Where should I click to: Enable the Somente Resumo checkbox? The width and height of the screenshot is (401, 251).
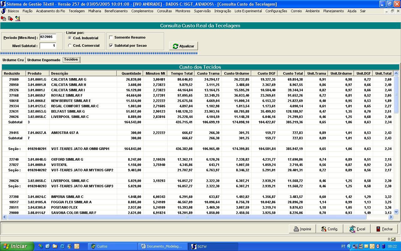pyautogui.click(x=111, y=37)
